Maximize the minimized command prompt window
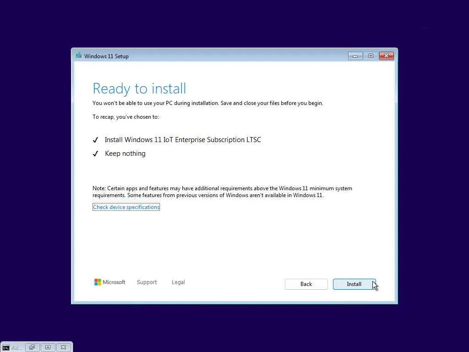Screen dimensions: 469x352 pos(48,347)
